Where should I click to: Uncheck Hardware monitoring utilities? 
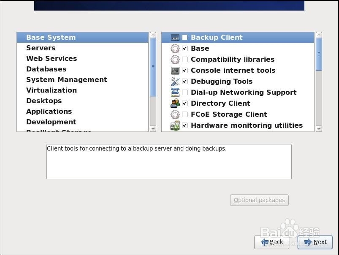pos(184,125)
